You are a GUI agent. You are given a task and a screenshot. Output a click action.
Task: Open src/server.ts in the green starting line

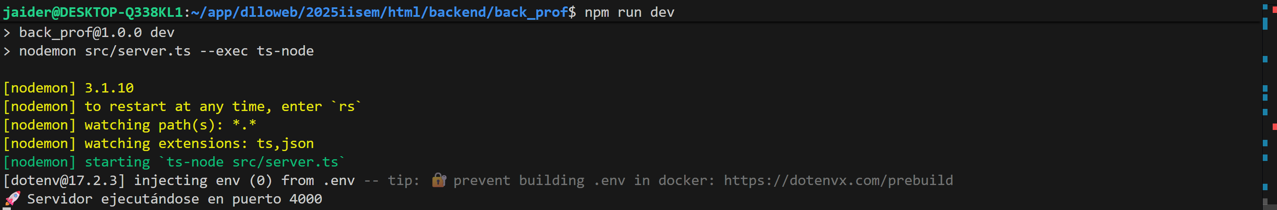285,162
